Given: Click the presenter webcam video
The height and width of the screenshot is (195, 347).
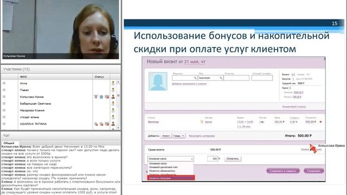Looking at the screenshot, I should coord(61,29).
